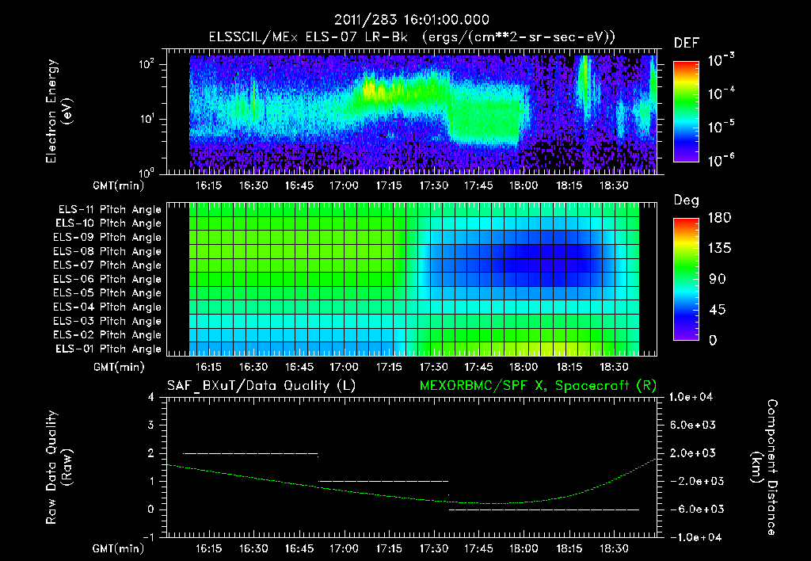Click the DEF legend label

click(x=687, y=43)
